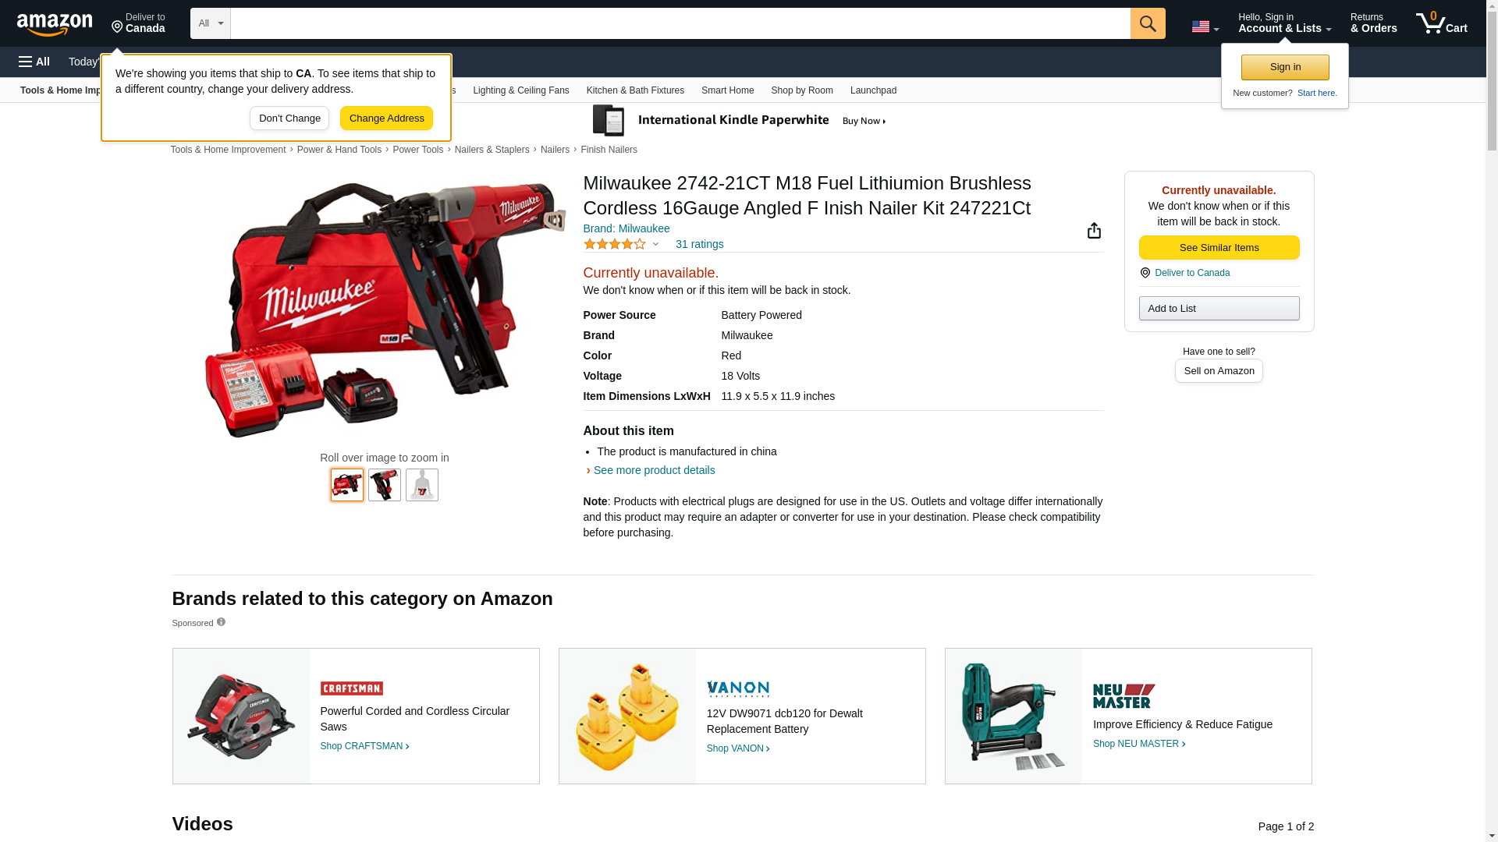Select the third product thumbnail image

pos(422,485)
